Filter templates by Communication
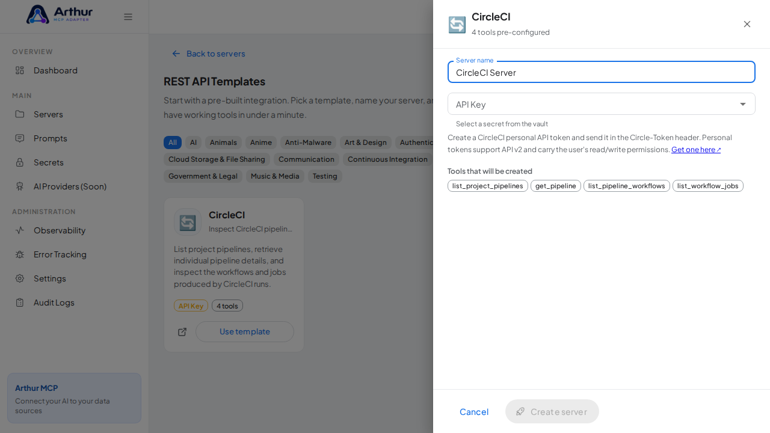This screenshot has width=770, height=433. click(306, 159)
